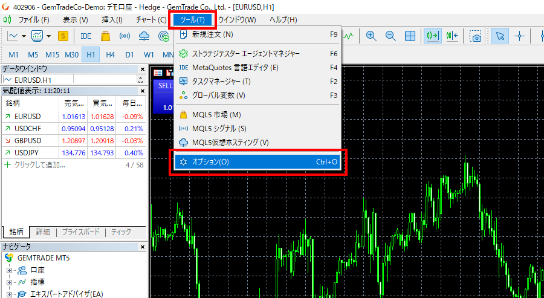Click the radar icon with green plus
This screenshot has height=298, width=544.
pyautogui.click(x=163, y=36)
